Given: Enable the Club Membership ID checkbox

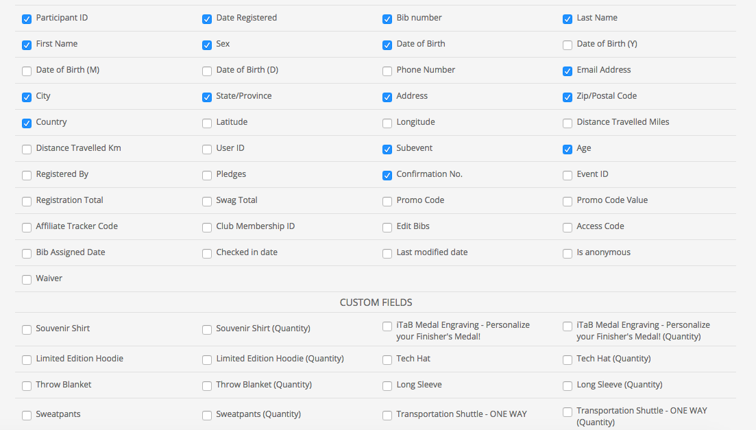Looking at the screenshot, I should 207,228.
